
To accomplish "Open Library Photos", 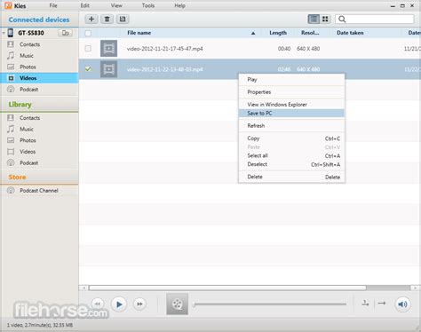I will point(28,140).
